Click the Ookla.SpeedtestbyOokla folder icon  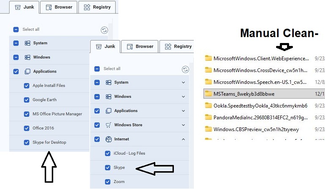click(209, 106)
